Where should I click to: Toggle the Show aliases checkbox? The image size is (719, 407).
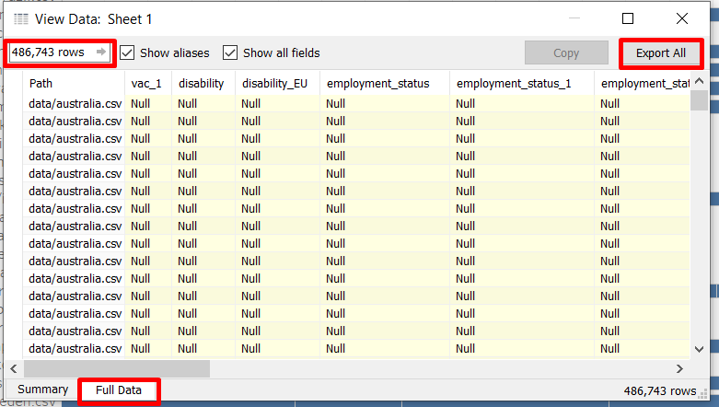127,52
